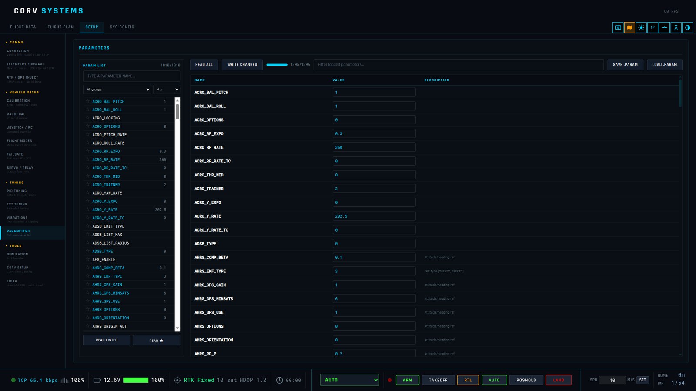Click the sun brightness icon
This screenshot has width=696, height=391.
coord(641,27)
